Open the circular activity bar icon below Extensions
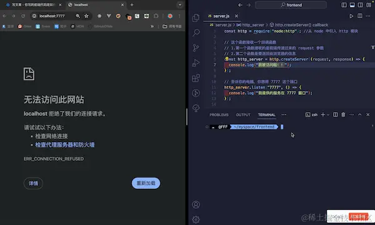Image resolution: width=375 pixels, height=225 pixels. [196, 93]
